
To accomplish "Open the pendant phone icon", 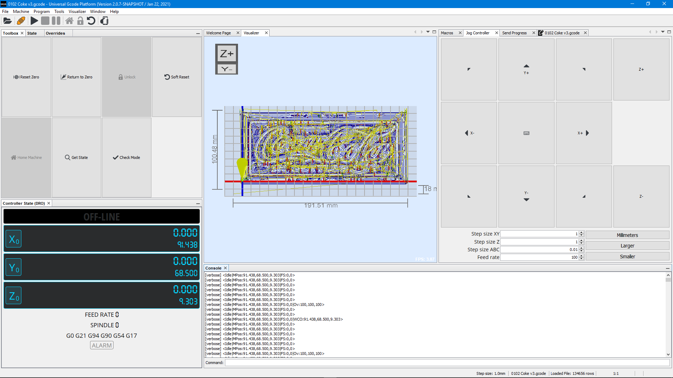I will (x=104, y=21).
